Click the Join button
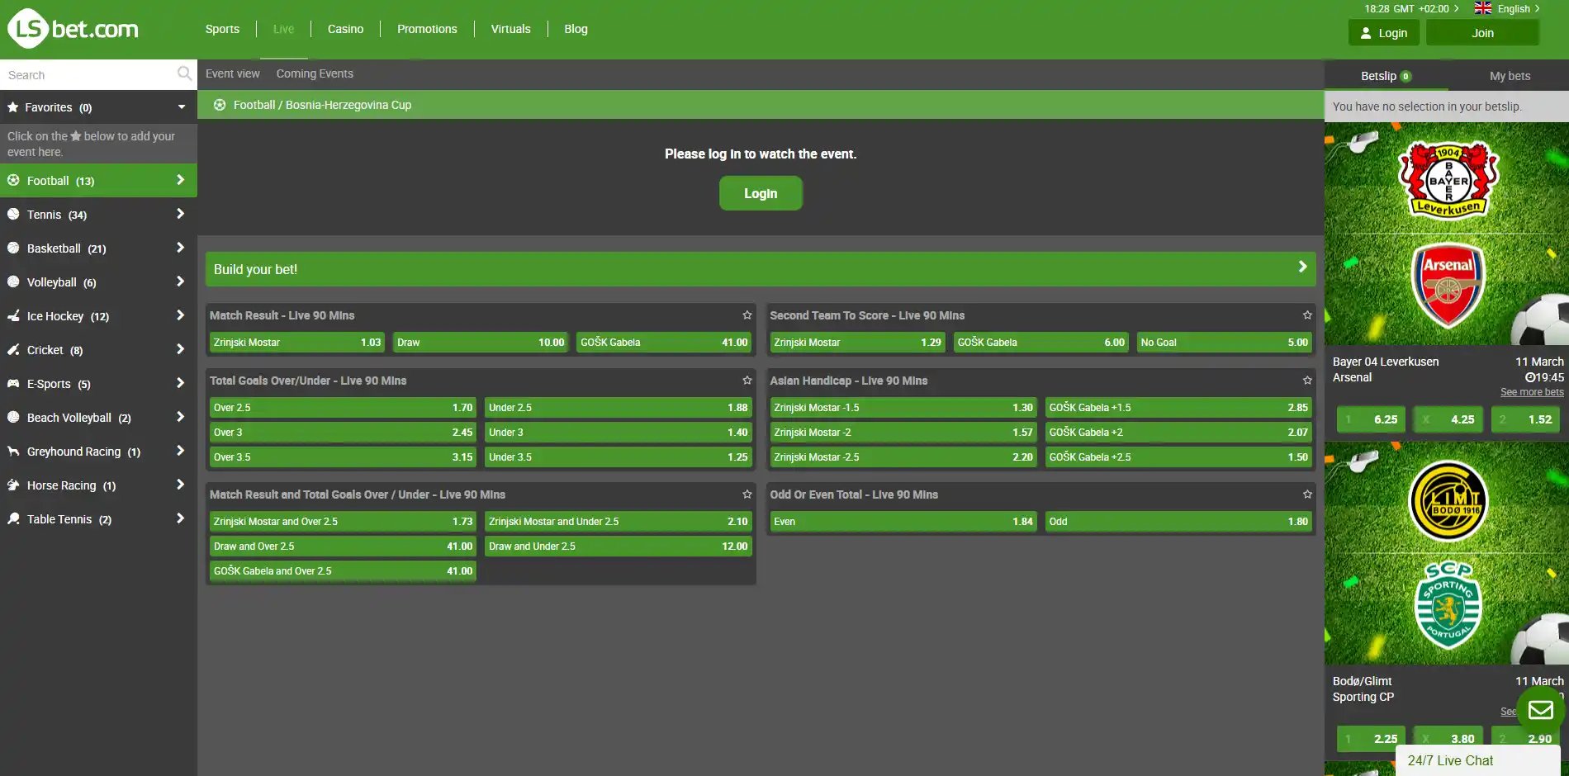 pyautogui.click(x=1482, y=33)
